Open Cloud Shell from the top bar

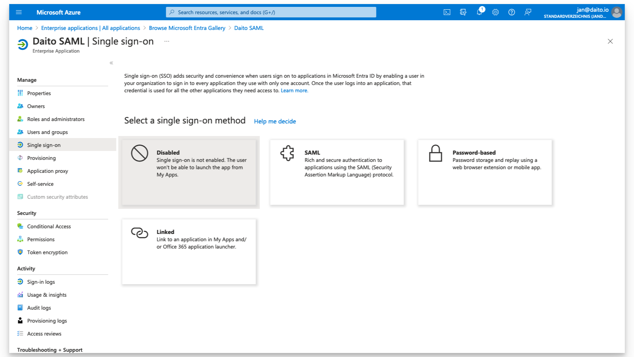pos(447,12)
